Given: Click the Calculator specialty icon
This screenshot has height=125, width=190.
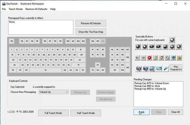Looking at the screenshot, I should point(159,69).
